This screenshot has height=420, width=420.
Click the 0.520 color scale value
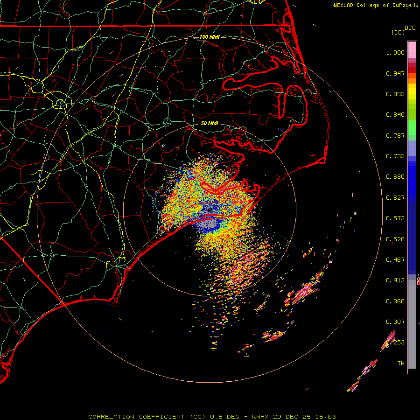pyautogui.click(x=395, y=239)
